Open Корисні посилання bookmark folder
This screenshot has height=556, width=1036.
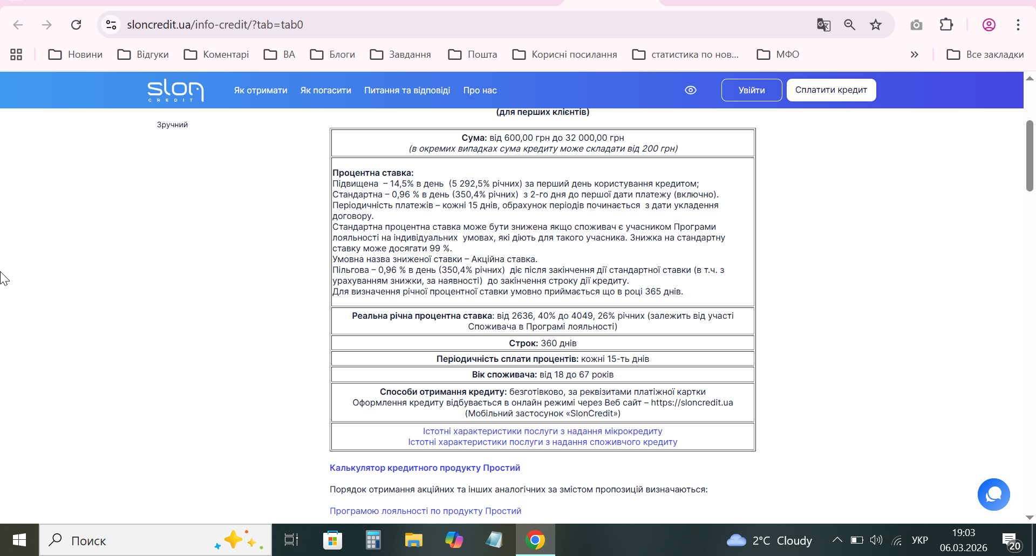tap(564, 54)
